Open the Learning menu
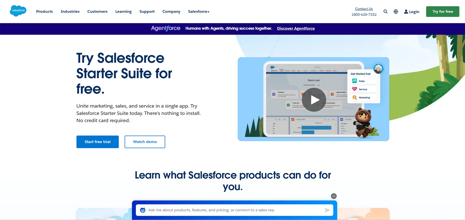465x220 pixels. click(123, 11)
